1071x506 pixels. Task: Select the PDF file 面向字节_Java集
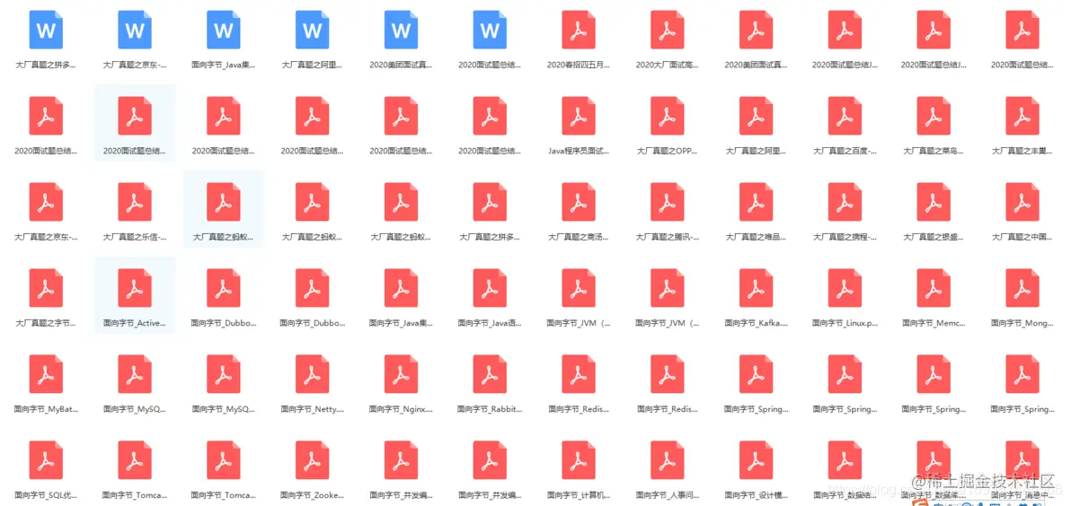coord(401,288)
